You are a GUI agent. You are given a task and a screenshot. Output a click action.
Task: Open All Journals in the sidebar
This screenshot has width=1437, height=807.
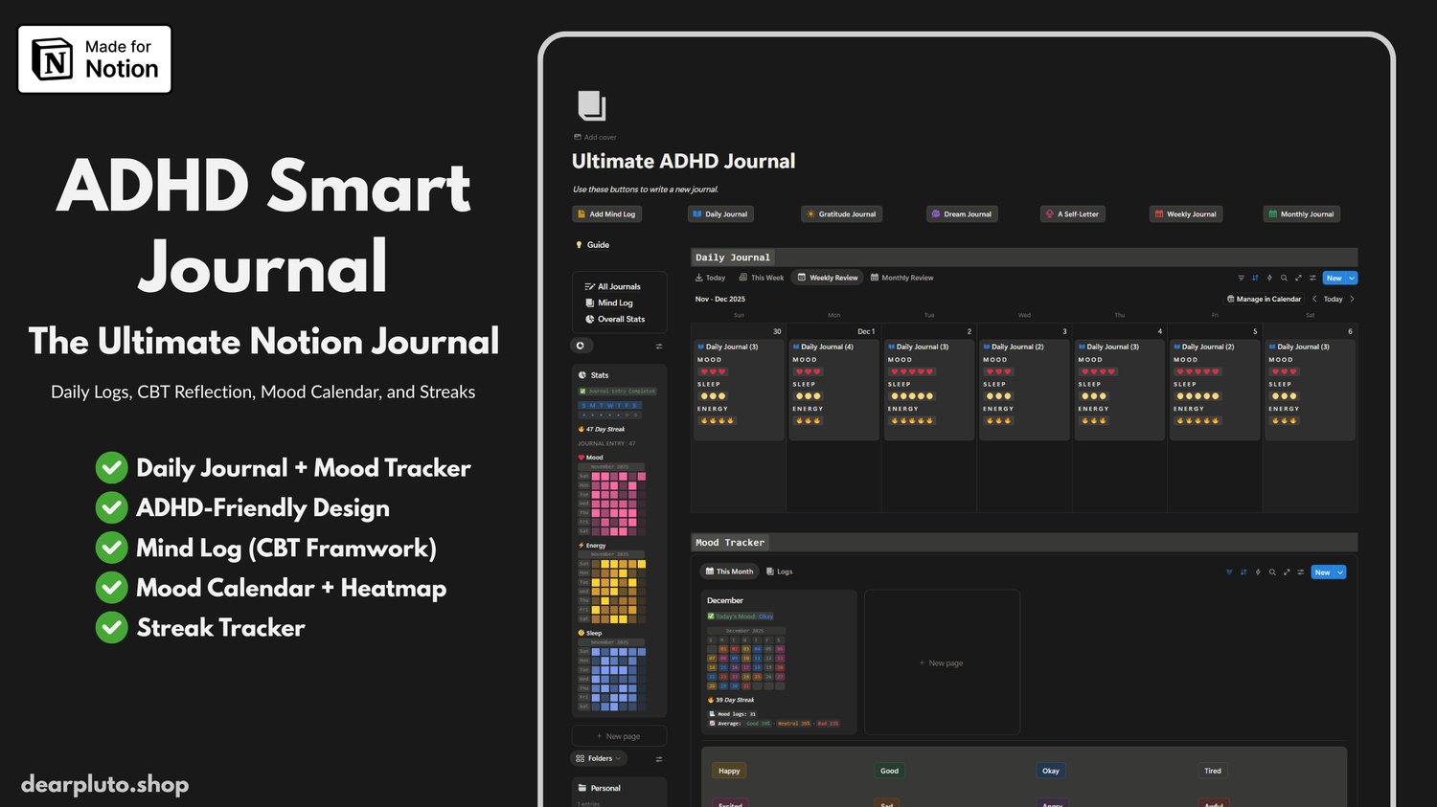point(612,286)
